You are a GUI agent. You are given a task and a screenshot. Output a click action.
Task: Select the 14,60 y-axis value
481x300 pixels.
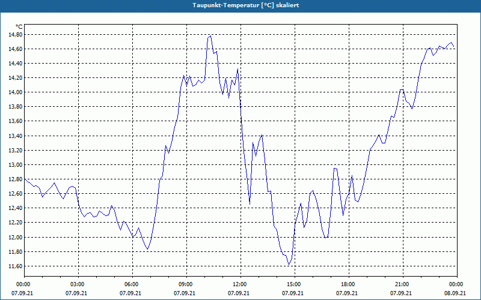point(16,49)
